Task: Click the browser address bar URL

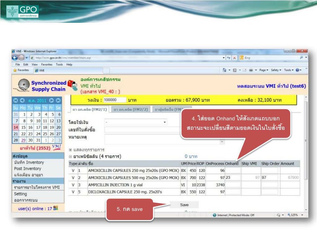Action: pos(63,58)
